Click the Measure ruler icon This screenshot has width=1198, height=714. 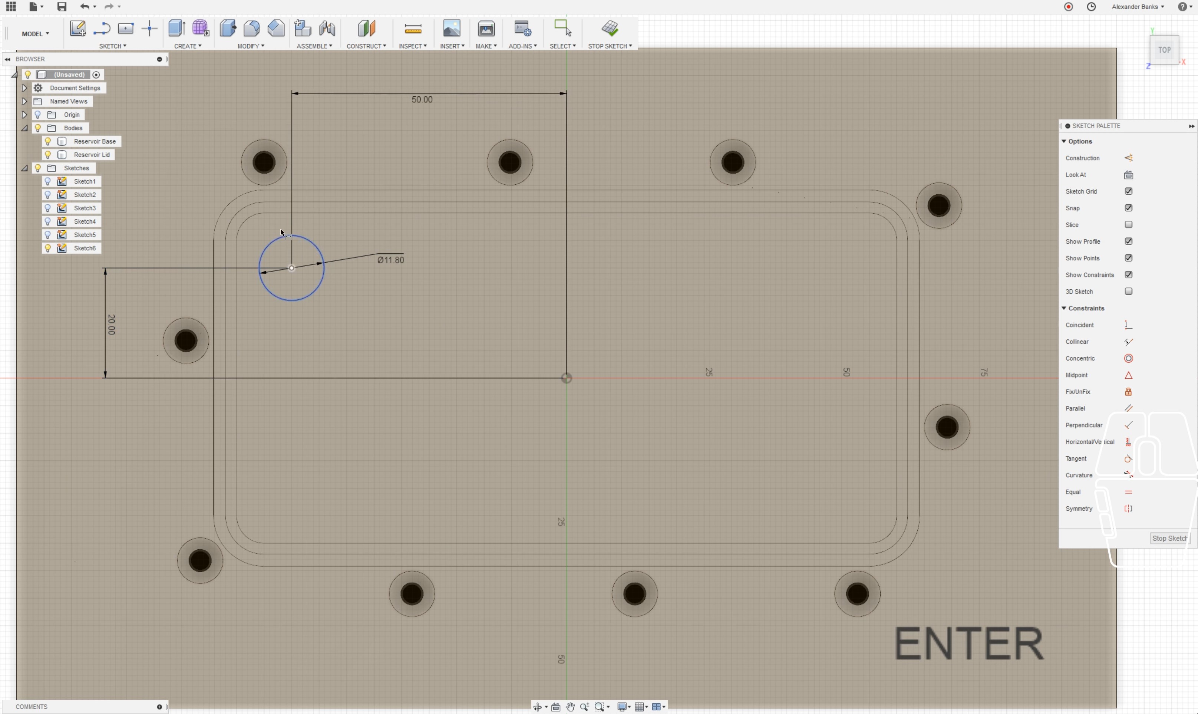coord(413,29)
